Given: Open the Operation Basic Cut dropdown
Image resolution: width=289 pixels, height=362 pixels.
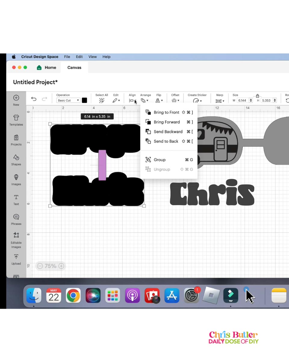Looking at the screenshot, I should (x=69, y=100).
